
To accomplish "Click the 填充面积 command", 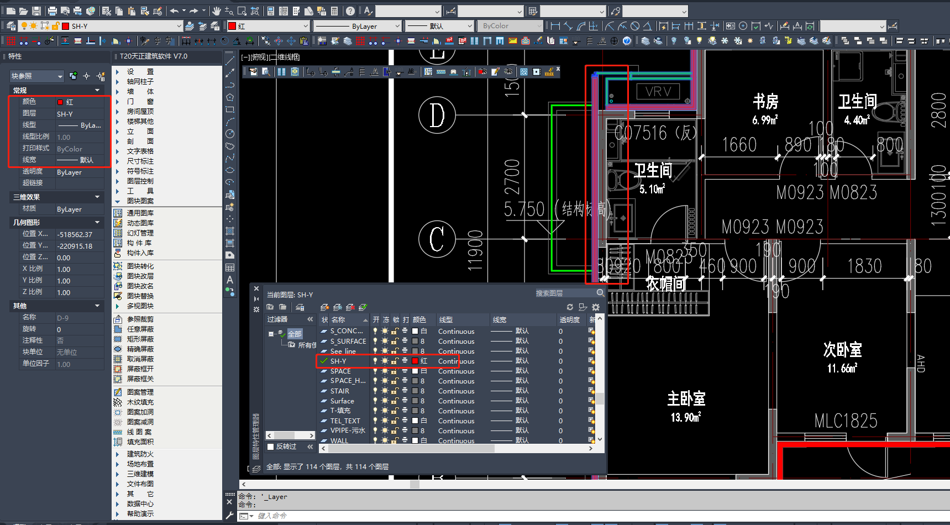I will 140,442.
